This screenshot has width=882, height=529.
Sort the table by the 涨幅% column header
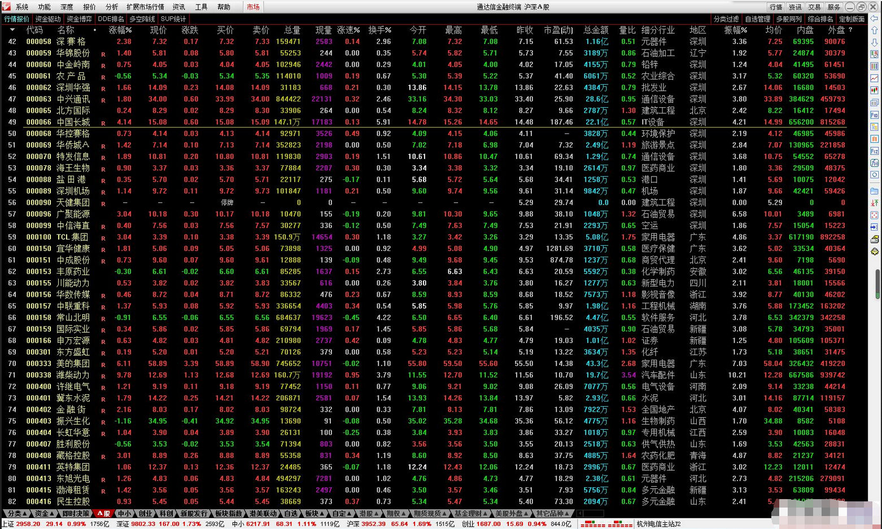click(120, 30)
